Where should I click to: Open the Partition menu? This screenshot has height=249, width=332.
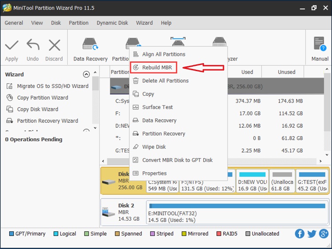(x=78, y=23)
